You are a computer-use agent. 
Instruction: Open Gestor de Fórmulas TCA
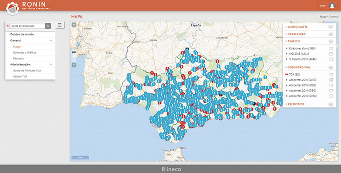27,71
